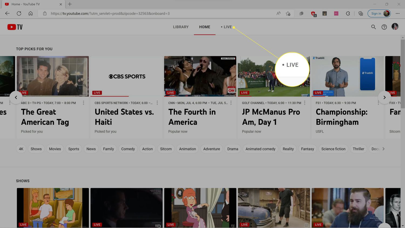405x228 pixels.
Task: Open the help question mark icon
Action: tap(384, 27)
